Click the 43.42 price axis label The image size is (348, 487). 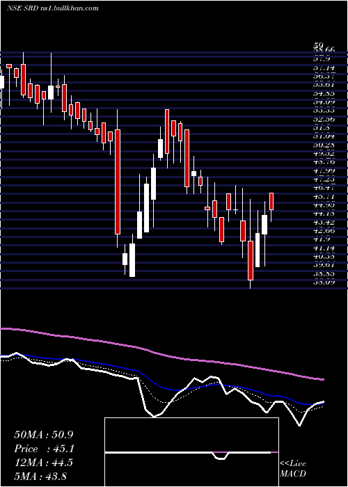click(324, 222)
